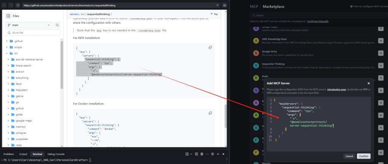The image size is (388, 164).
Task: Toggle the browser device view icon
Action: (224, 5)
